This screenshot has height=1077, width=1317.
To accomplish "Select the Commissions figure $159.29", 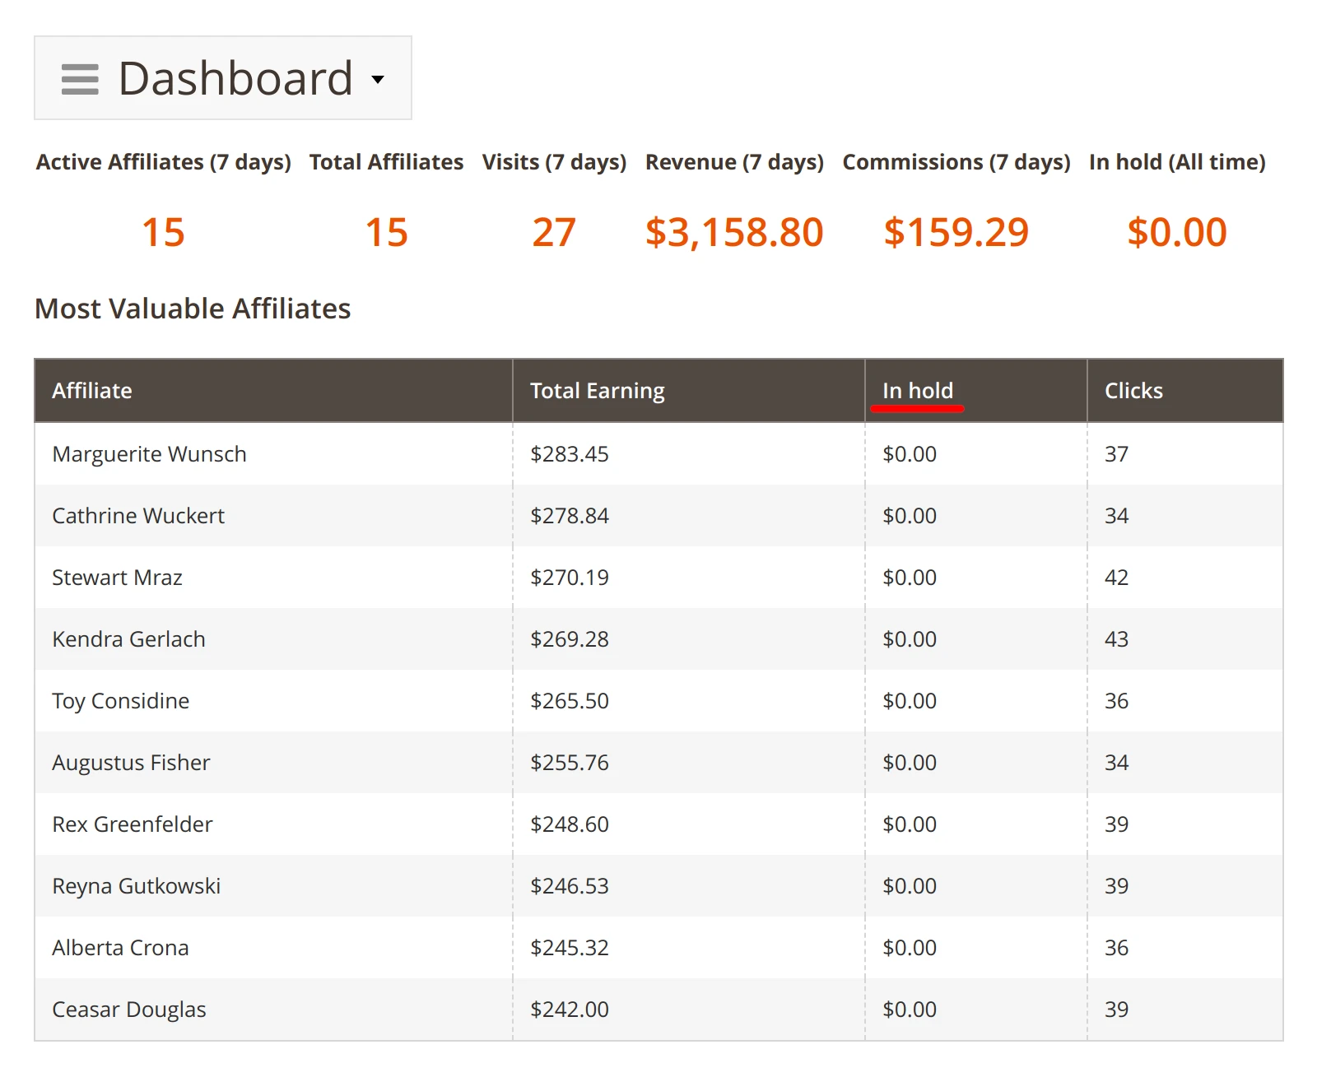I will click(x=956, y=232).
